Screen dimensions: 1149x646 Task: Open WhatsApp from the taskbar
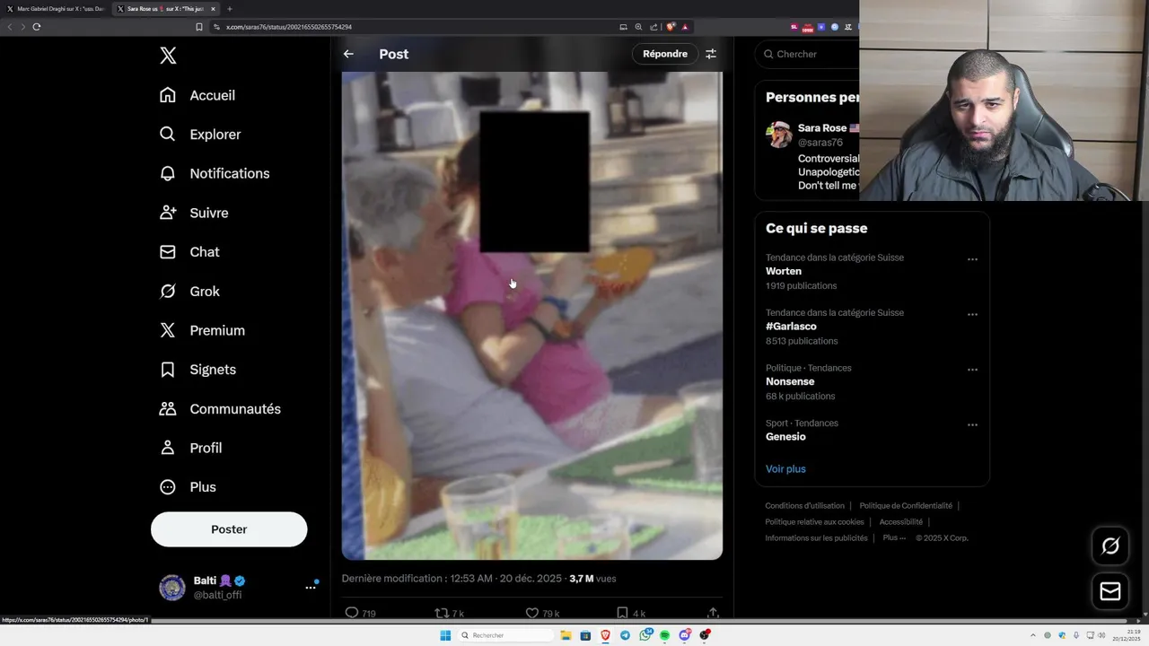645,635
